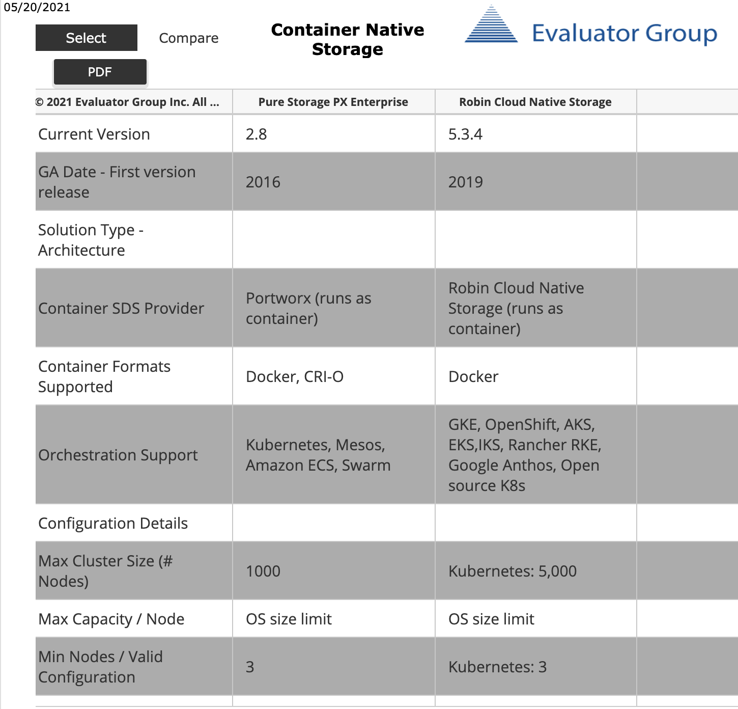Click the GA Date row label
This screenshot has height=709, width=738.
[117, 181]
